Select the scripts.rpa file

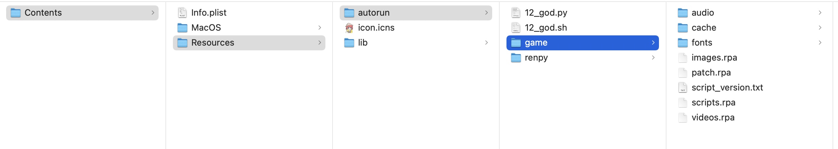[713, 103]
